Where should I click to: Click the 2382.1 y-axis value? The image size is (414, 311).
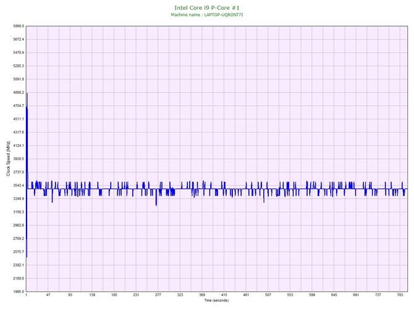point(19,265)
